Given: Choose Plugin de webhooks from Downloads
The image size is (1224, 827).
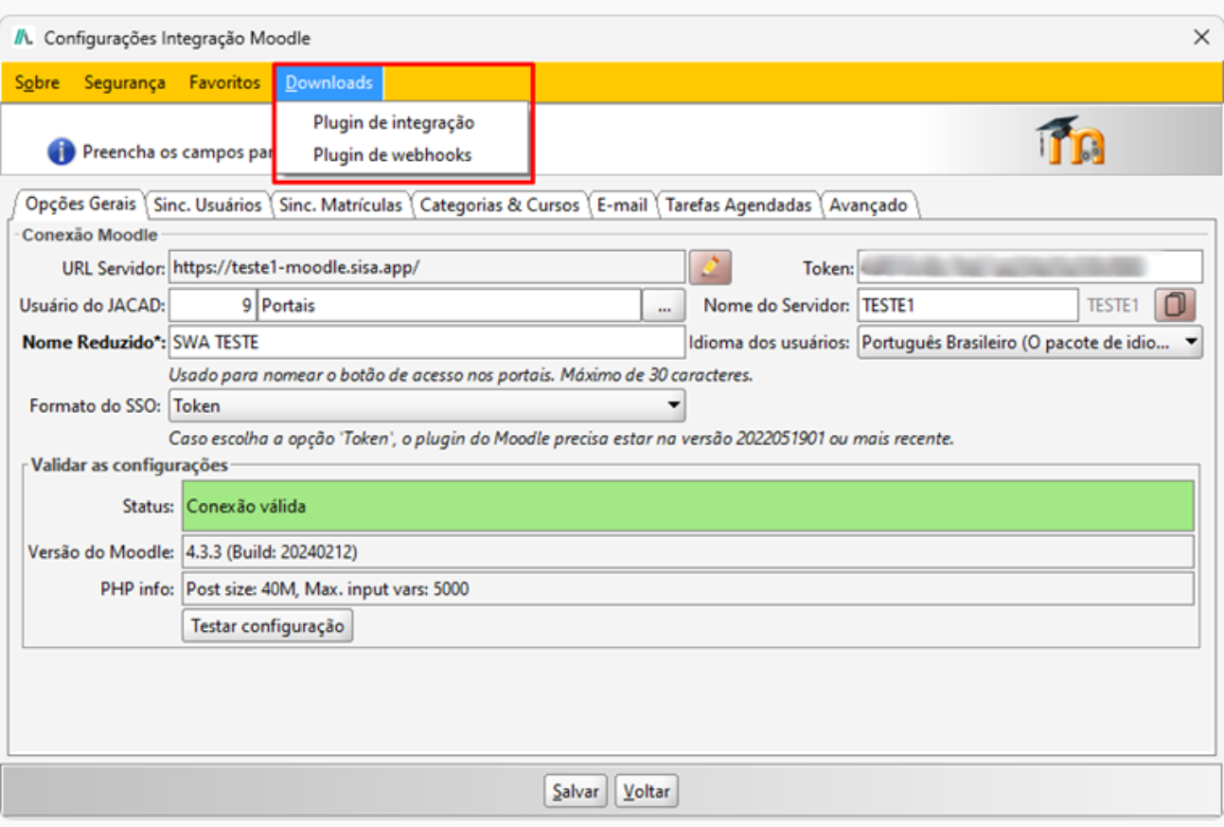Looking at the screenshot, I should [x=392, y=154].
